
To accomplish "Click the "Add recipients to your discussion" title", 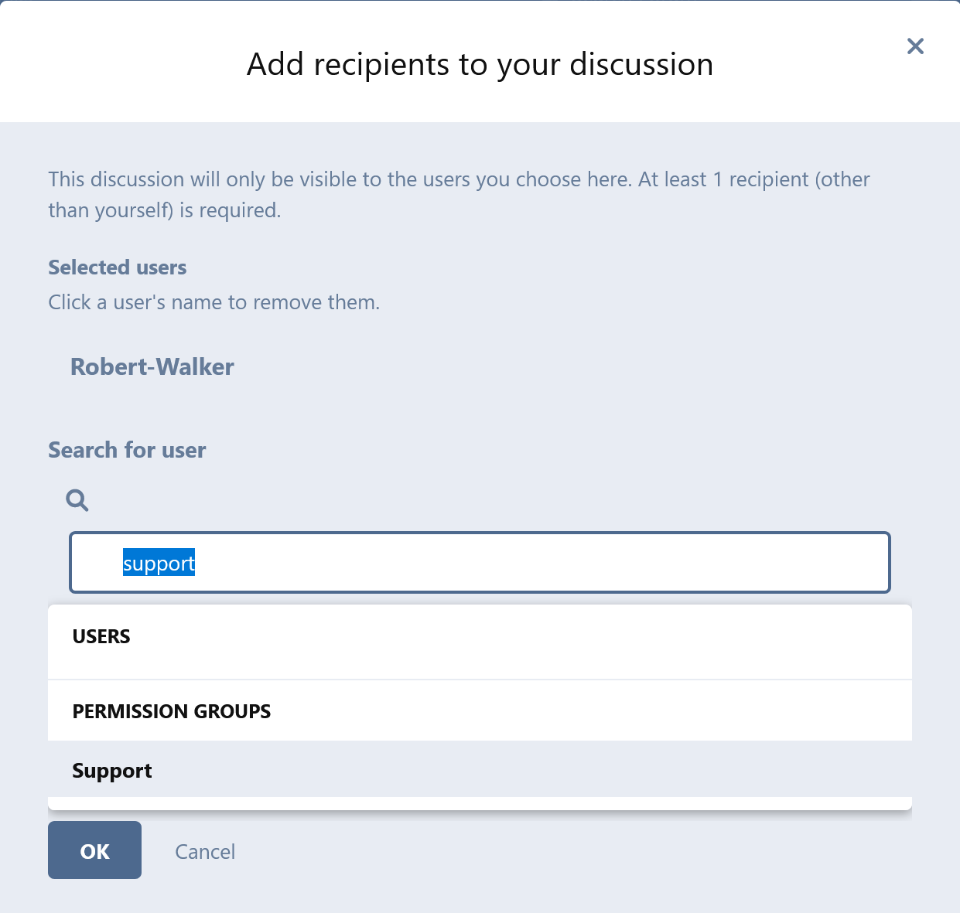I will (x=480, y=65).
